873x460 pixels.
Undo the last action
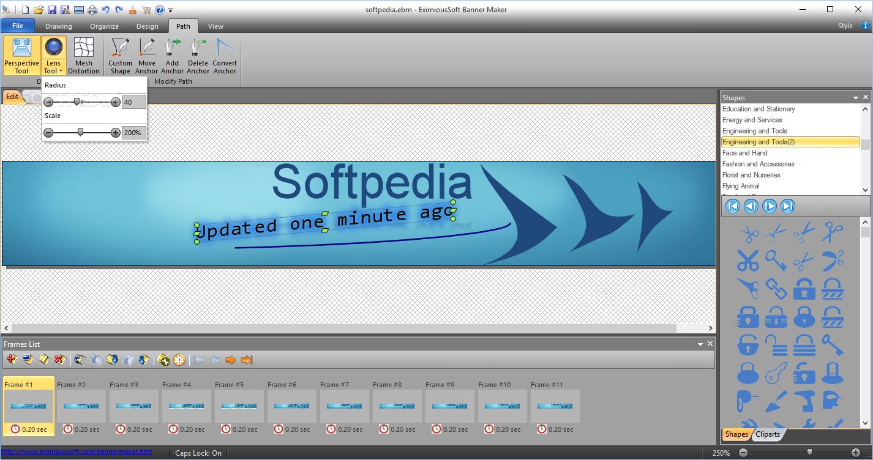click(x=106, y=10)
